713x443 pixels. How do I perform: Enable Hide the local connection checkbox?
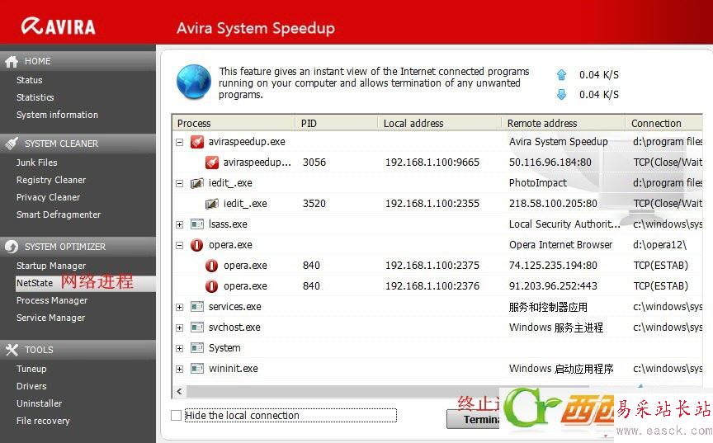pyautogui.click(x=176, y=415)
